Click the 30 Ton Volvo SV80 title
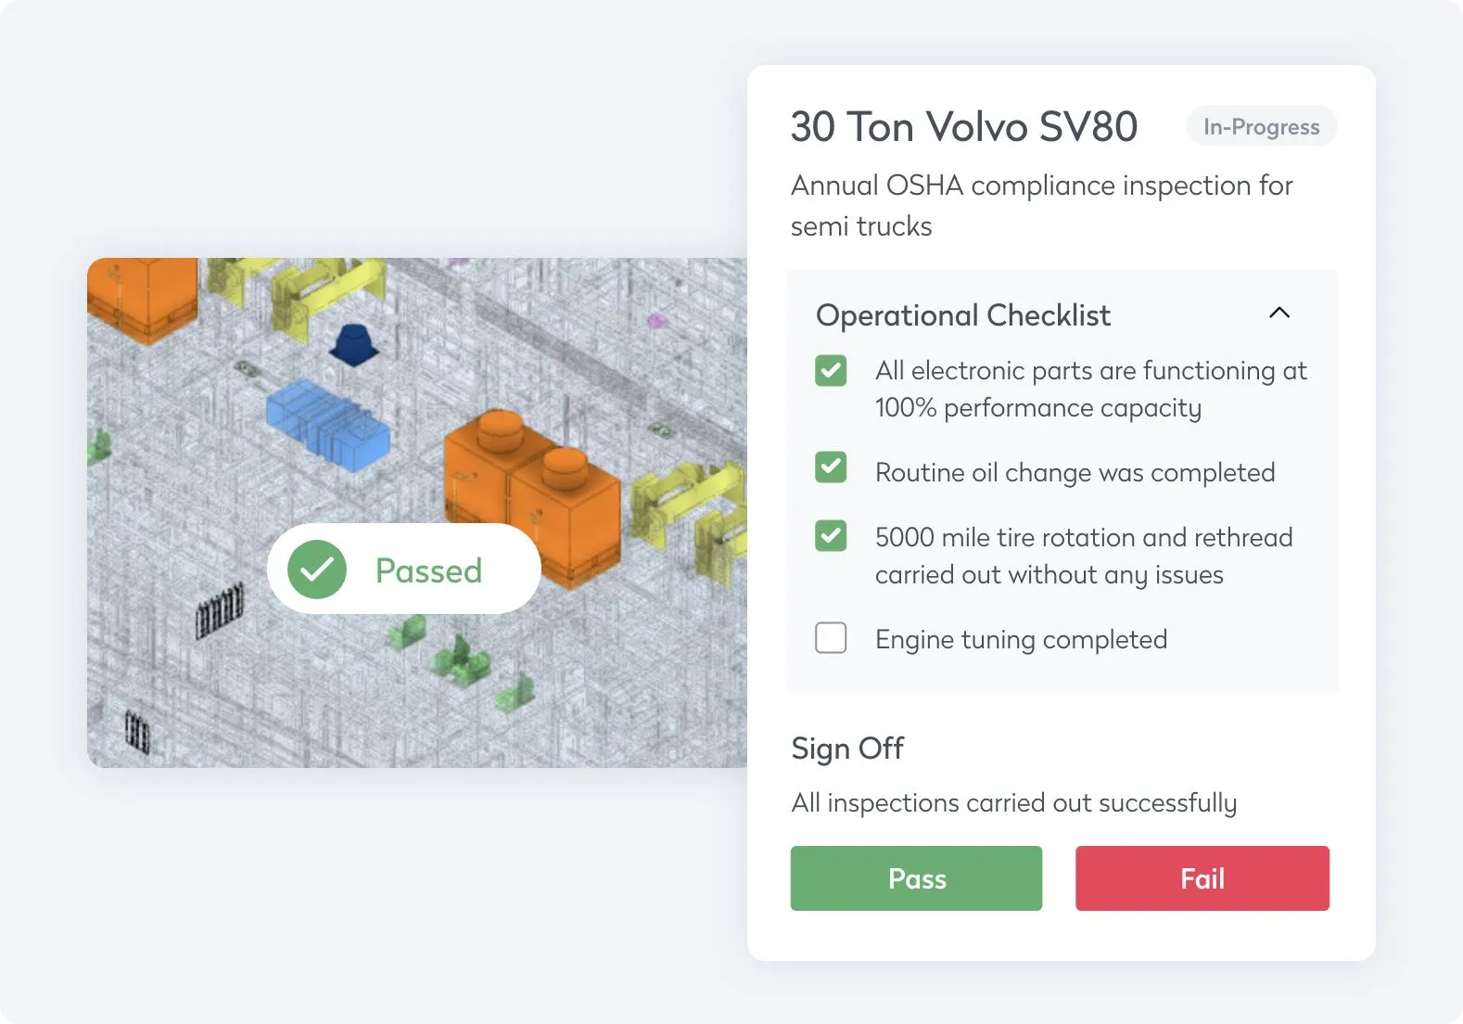This screenshot has height=1024, width=1463. 964,126
